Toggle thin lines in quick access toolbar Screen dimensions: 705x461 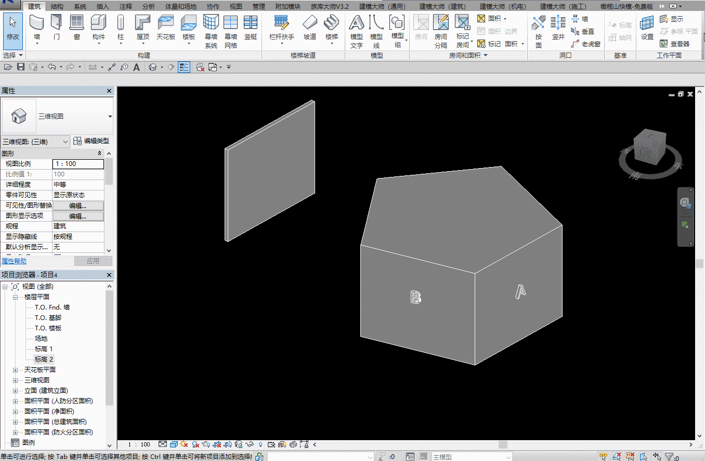184,67
